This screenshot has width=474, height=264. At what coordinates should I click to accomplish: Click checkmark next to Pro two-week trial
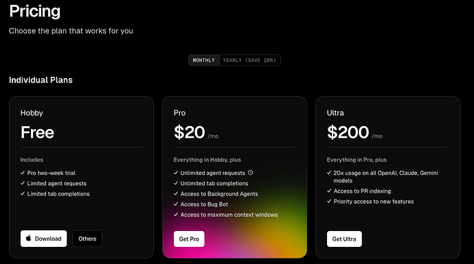tap(23, 173)
